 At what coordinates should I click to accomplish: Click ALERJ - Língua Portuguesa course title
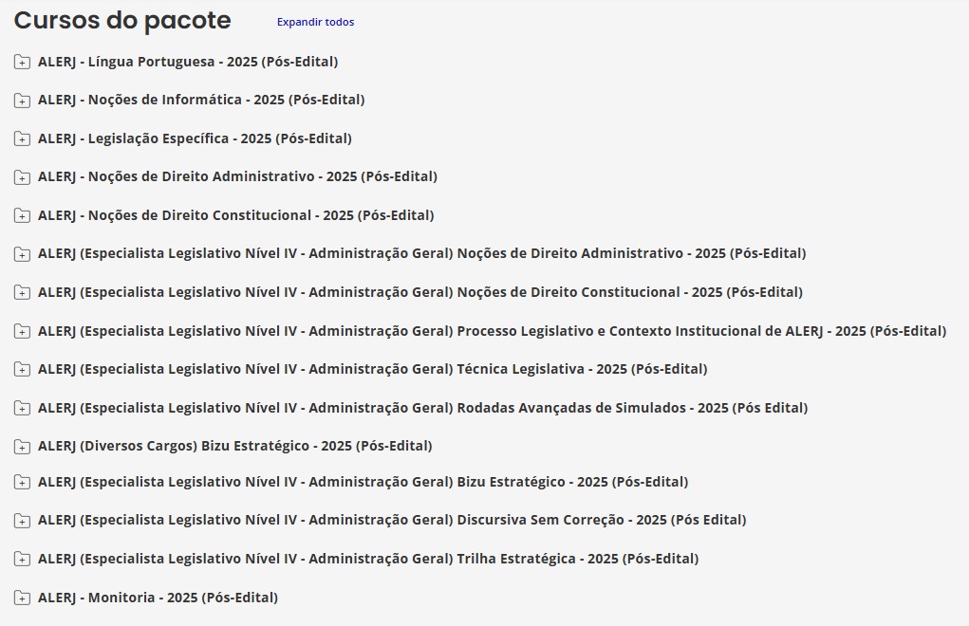188,62
